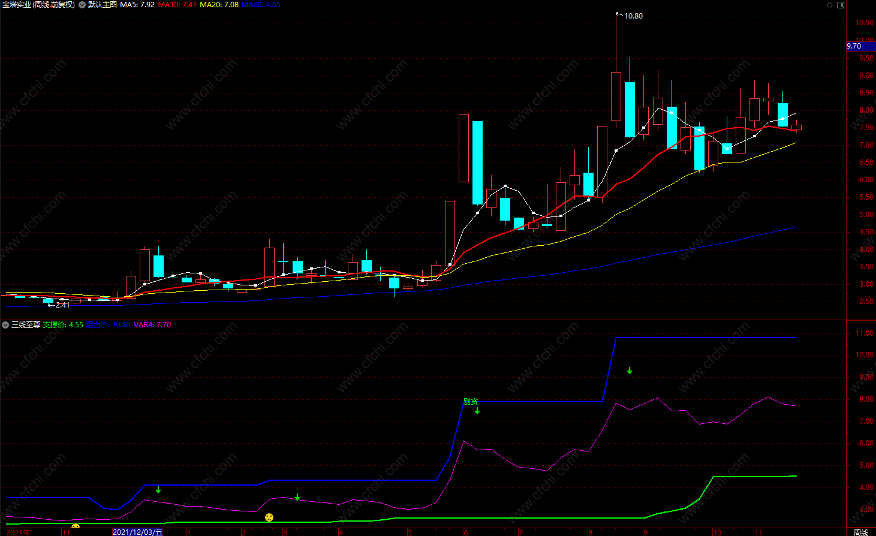Click the leftmost green arrow under the blue line

click(x=158, y=490)
